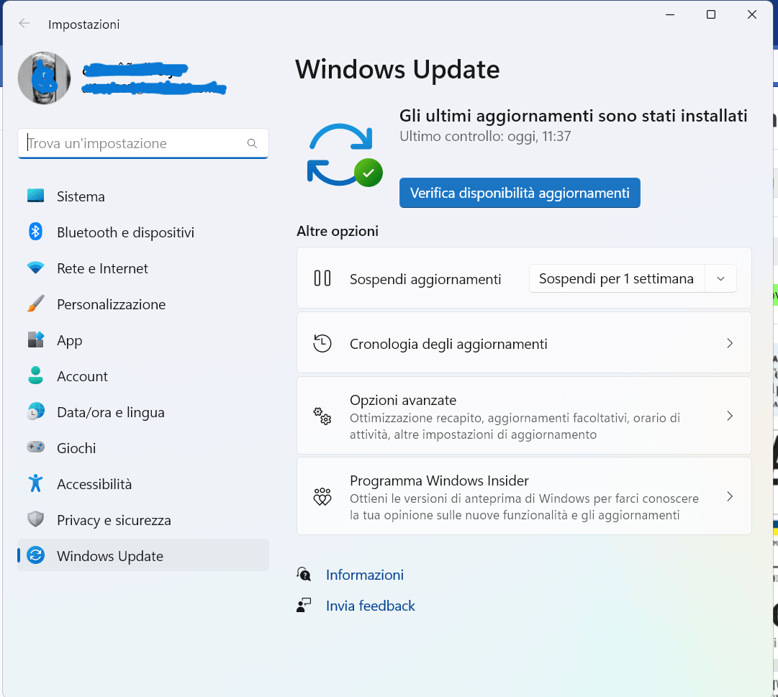The height and width of the screenshot is (697, 778).
Task: Expand the suspend duration dropdown arrow
Action: point(721,278)
